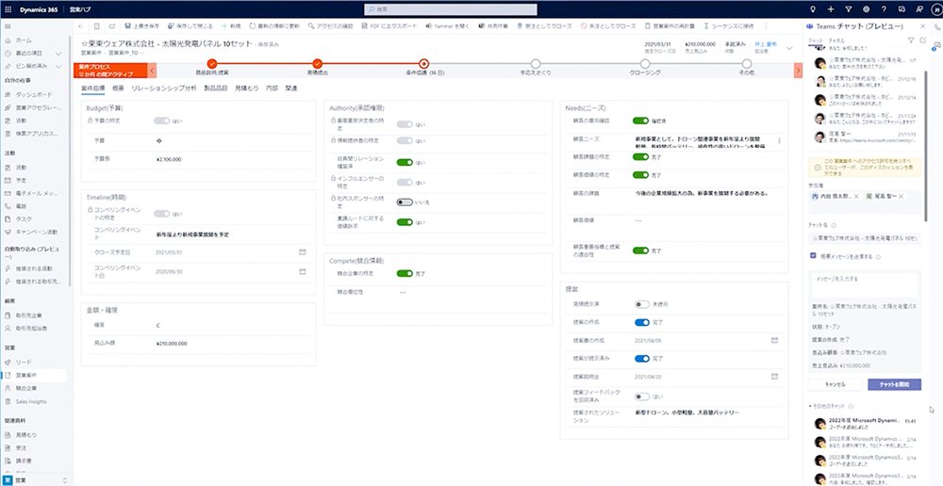Expand 最近の項目 in the site map

58,54
